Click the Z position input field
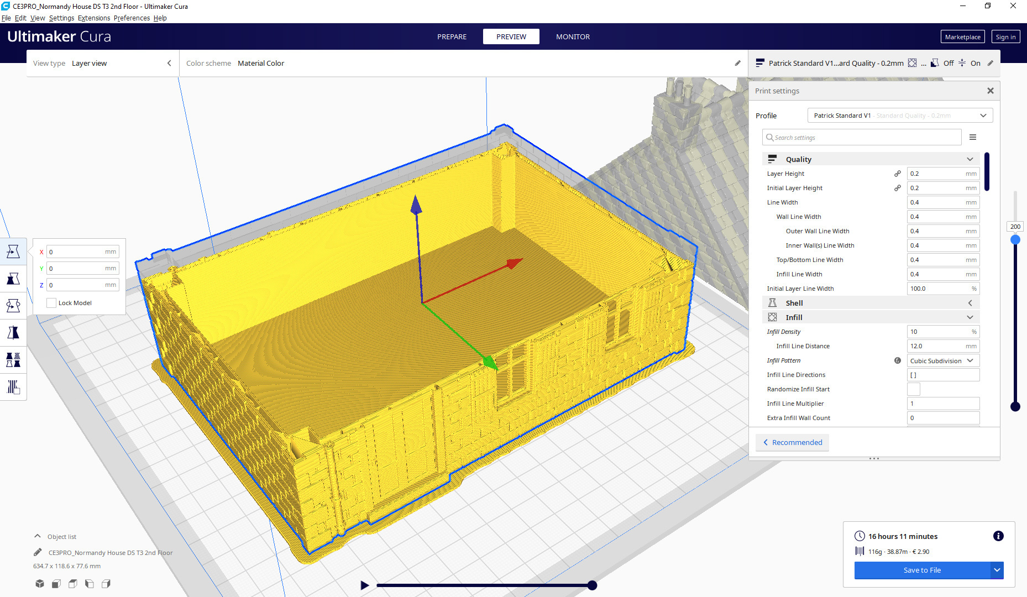 83,285
